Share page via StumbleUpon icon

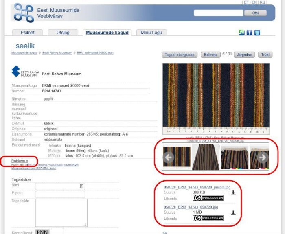coord(242,33)
